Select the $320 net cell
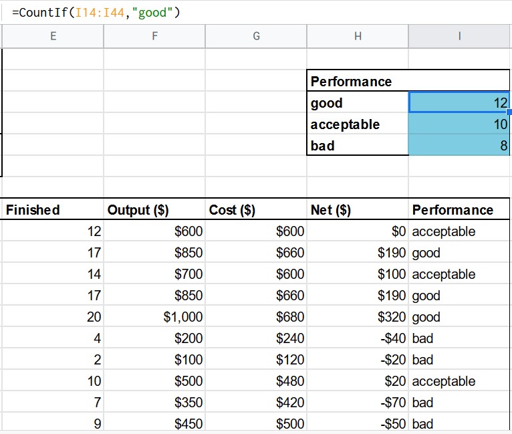Image resolution: width=512 pixels, height=434 pixels. tap(358, 317)
